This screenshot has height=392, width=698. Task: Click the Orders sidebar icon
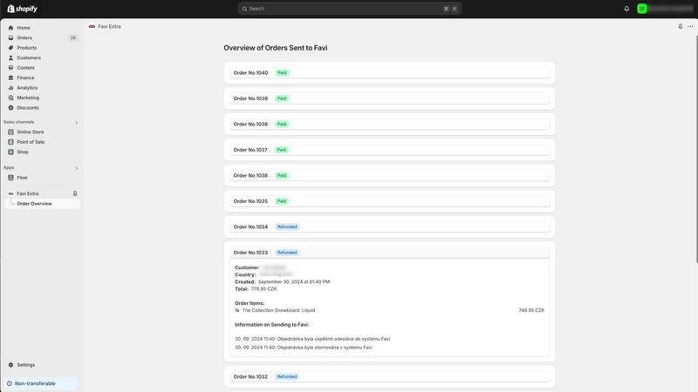click(10, 37)
